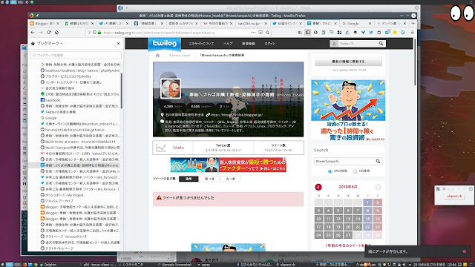Dismiss the dark notification popup
Screen dimensions: 475x267
pyautogui.click(x=464, y=251)
